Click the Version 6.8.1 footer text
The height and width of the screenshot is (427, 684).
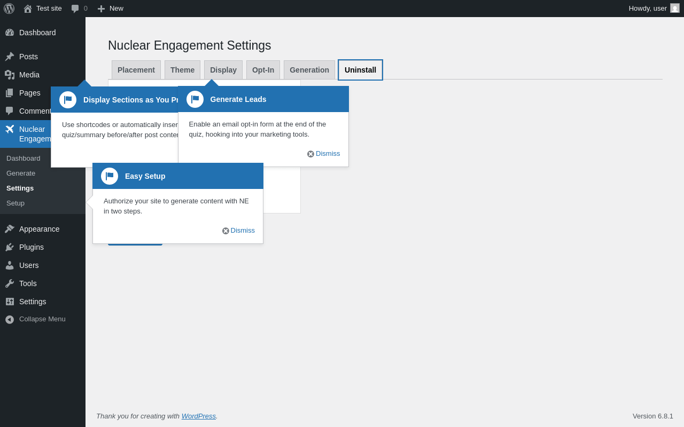[x=653, y=416]
